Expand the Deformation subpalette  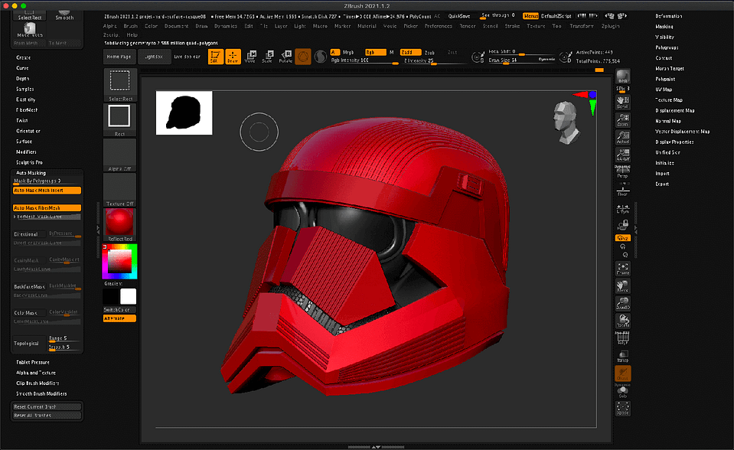[x=668, y=16]
